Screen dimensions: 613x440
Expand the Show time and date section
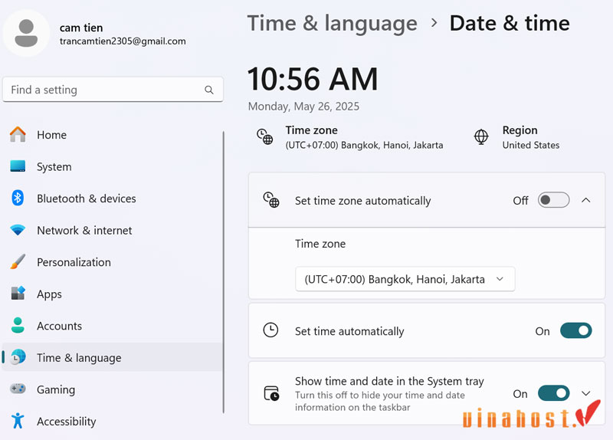pyautogui.click(x=585, y=393)
